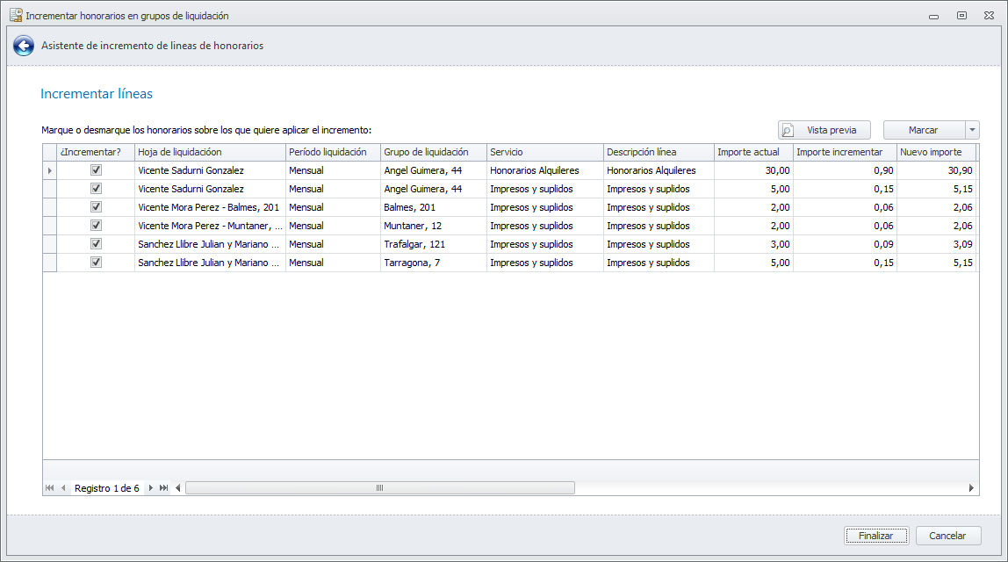Click the Cancelar button
Viewport: 1008px width, 562px height.
[x=947, y=536]
